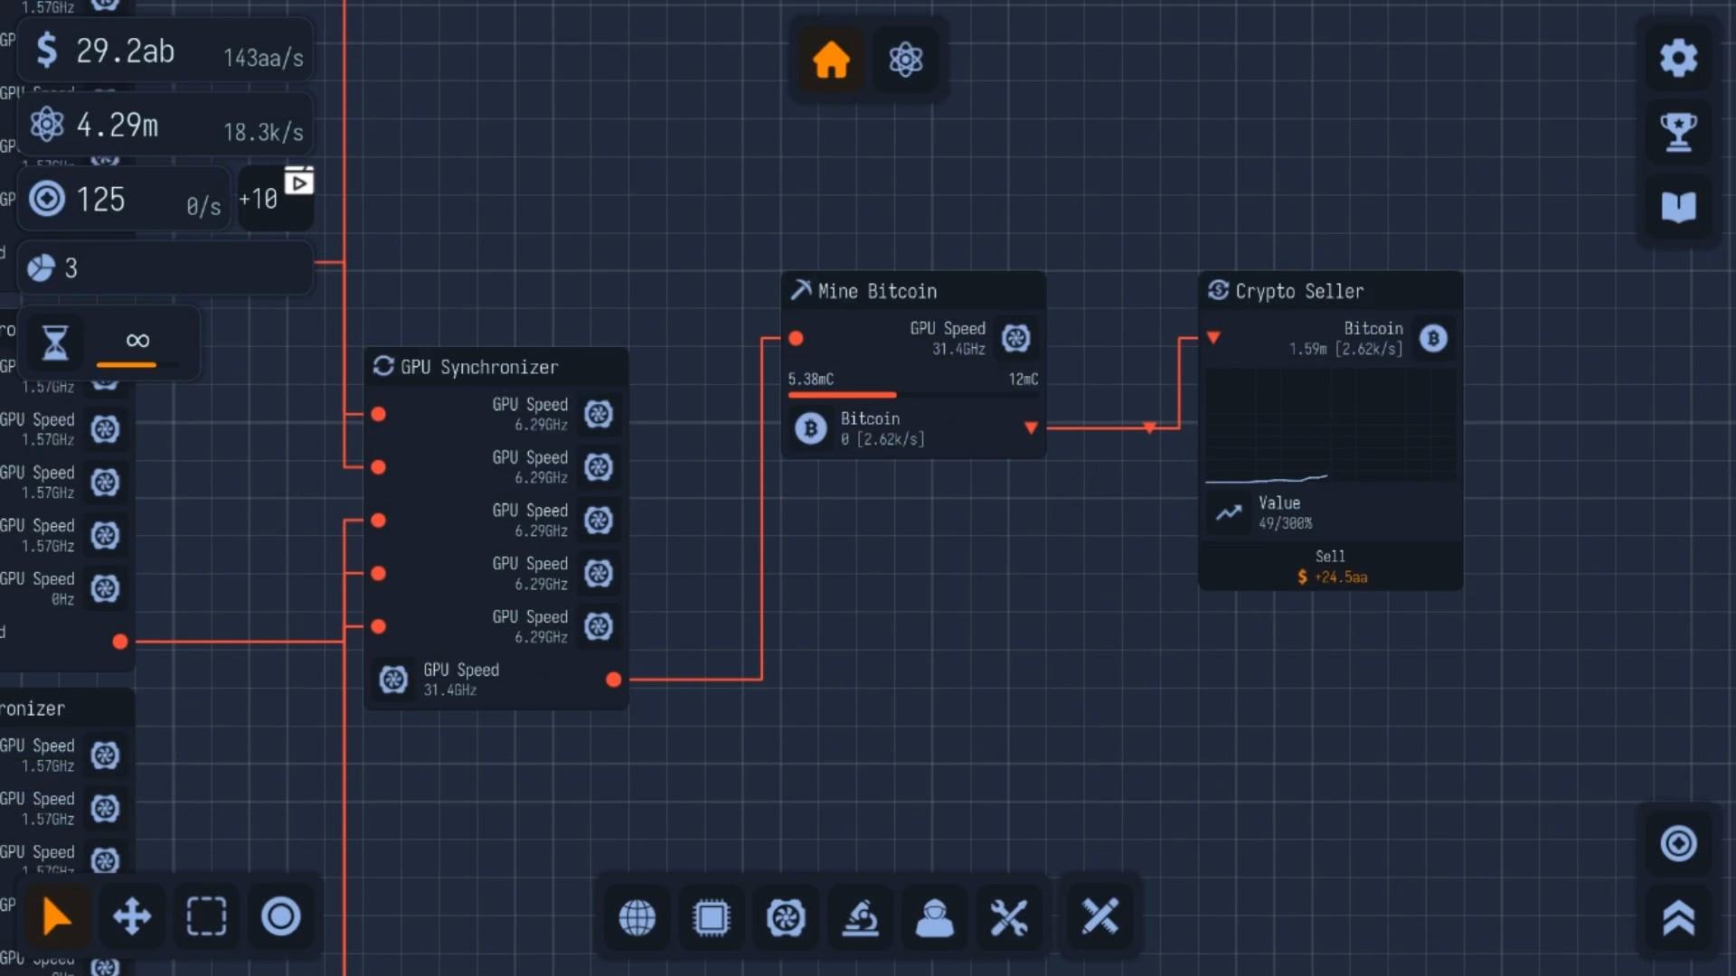Viewport: 1736px width, 976px height.
Task: Open the guide book icon
Action: coord(1678,206)
